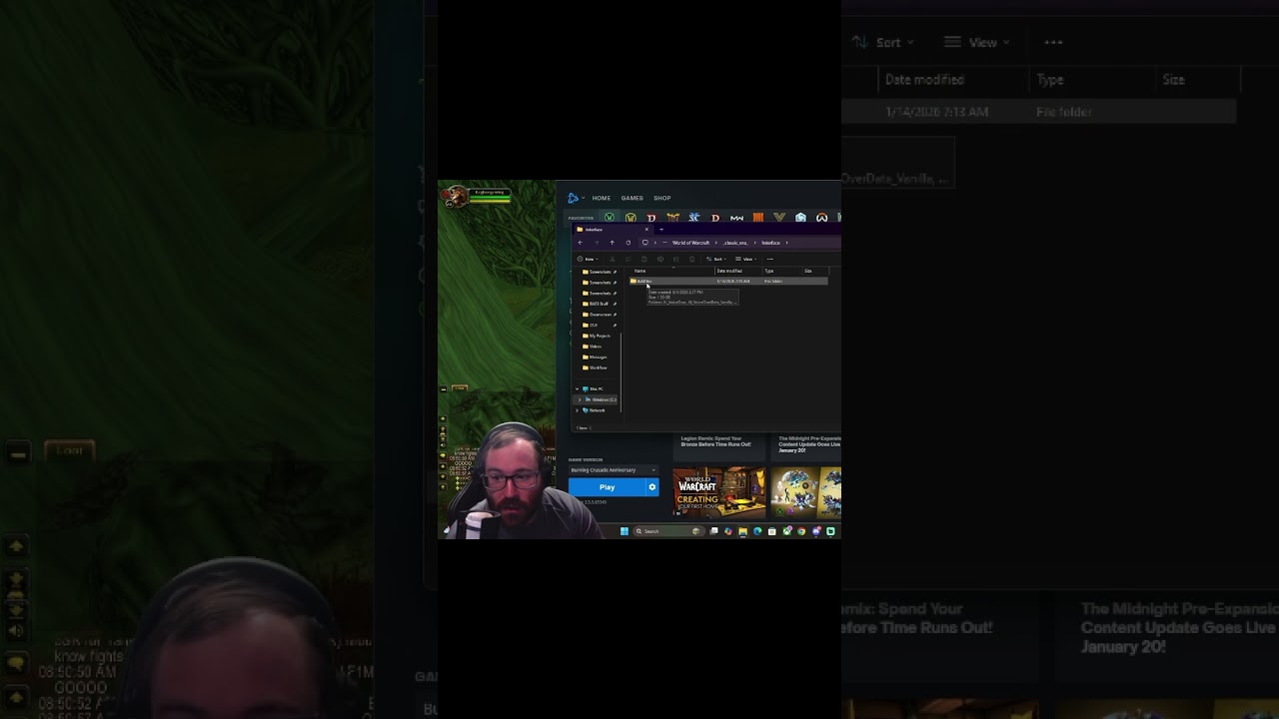Refresh the File Explorer folder view
Image resolution: width=1279 pixels, height=719 pixels.
(x=629, y=243)
